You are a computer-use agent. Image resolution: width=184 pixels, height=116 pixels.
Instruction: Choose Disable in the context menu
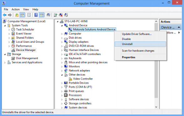(140, 39)
